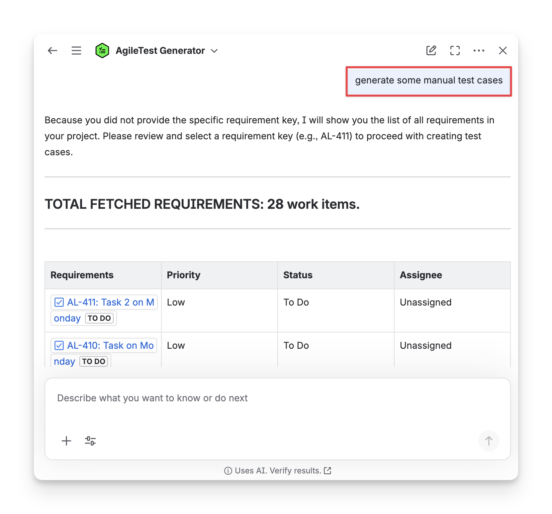Image resolution: width=552 pixels, height=514 pixels.
Task: Click the plus icon to add attachment
Action: pos(66,441)
